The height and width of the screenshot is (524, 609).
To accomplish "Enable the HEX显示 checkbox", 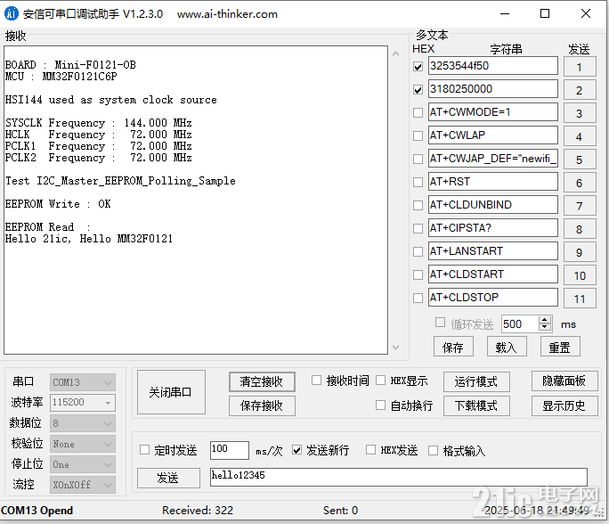I will point(381,381).
